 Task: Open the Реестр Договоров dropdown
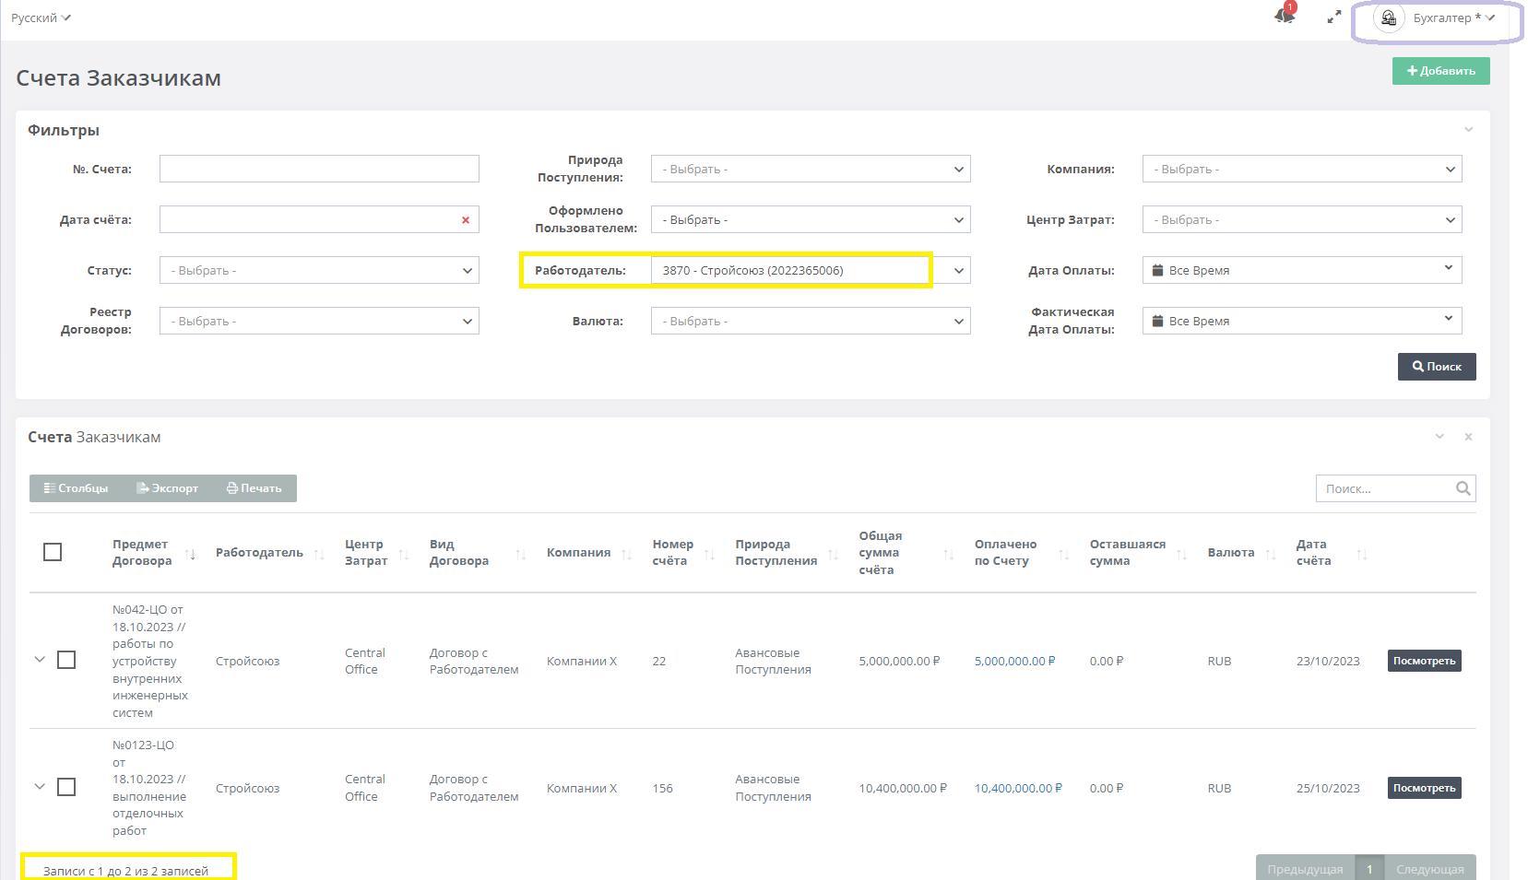click(319, 321)
